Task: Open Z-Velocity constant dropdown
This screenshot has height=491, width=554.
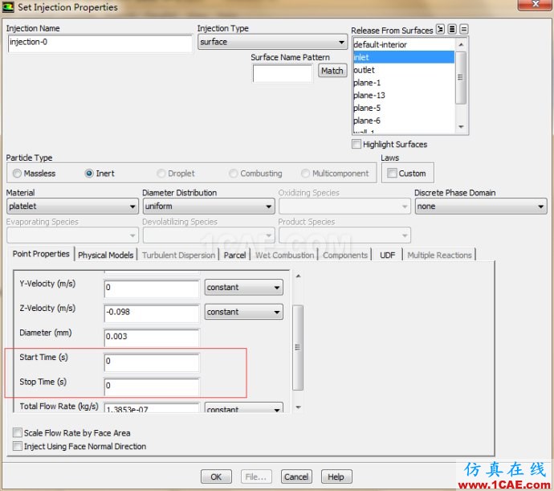Action: (x=243, y=312)
